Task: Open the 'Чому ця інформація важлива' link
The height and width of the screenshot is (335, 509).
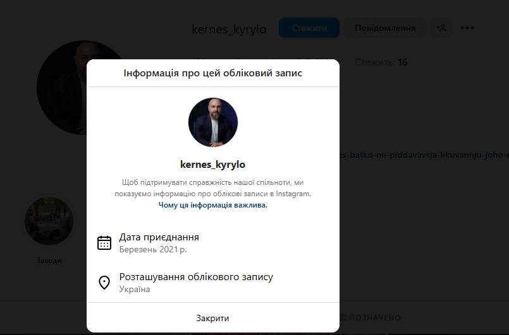Action: (x=212, y=205)
